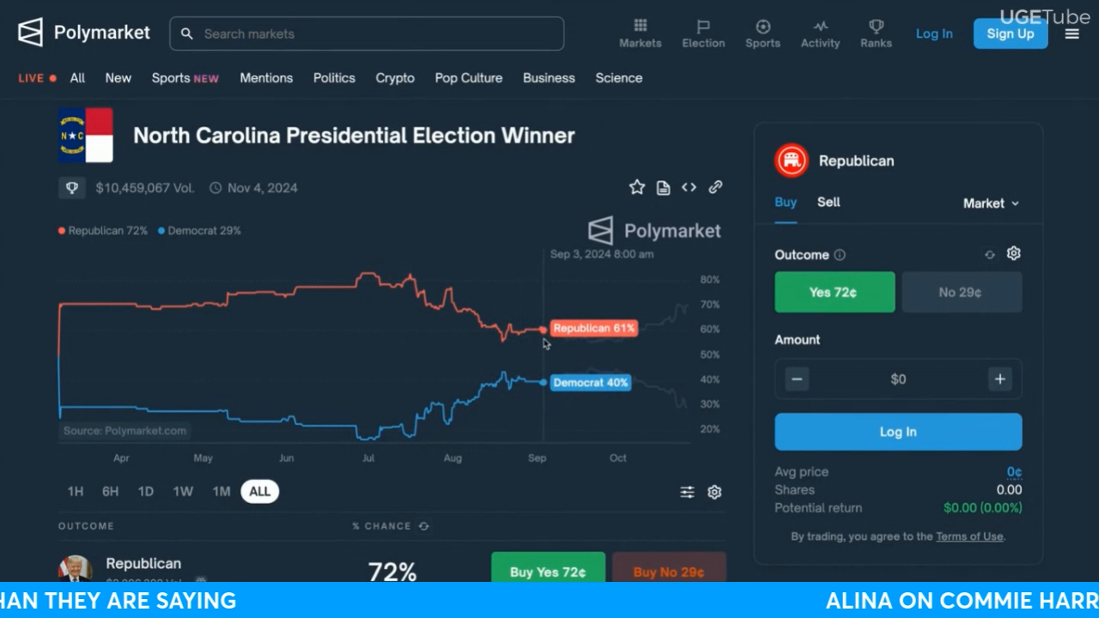The height and width of the screenshot is (618, 1099).
Task: Open the hamburger menu
Action: [x=1072, y=33]
